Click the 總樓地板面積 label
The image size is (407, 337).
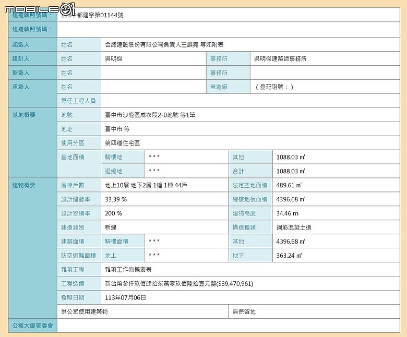coord(250,199)
